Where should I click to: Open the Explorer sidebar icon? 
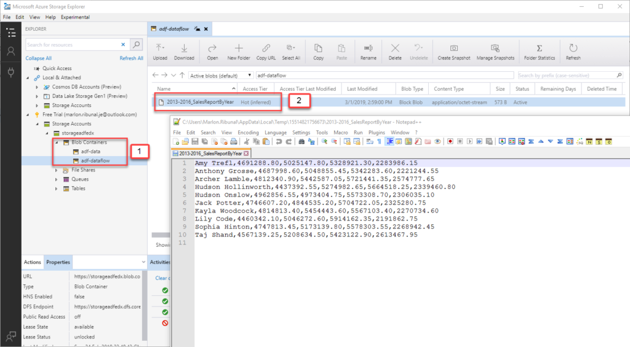pyautogui.click(x=11, y=33)
